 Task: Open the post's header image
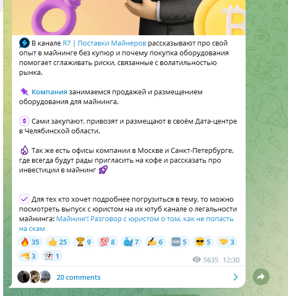(x=129, y=17)
